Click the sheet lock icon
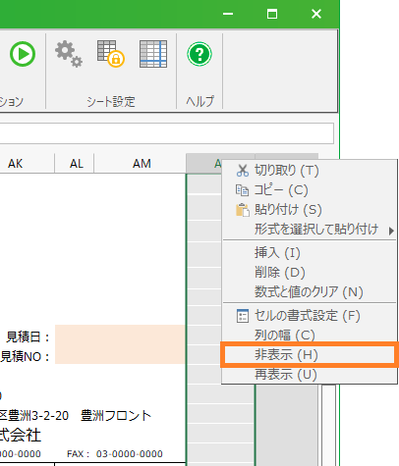This screenshot has height=466, width=399. coord(111,54)
